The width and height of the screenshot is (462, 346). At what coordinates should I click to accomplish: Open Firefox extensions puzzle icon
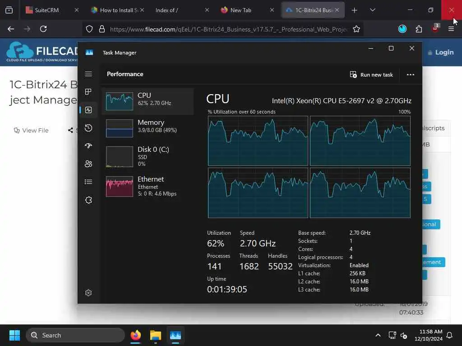[x=419, y=29]
